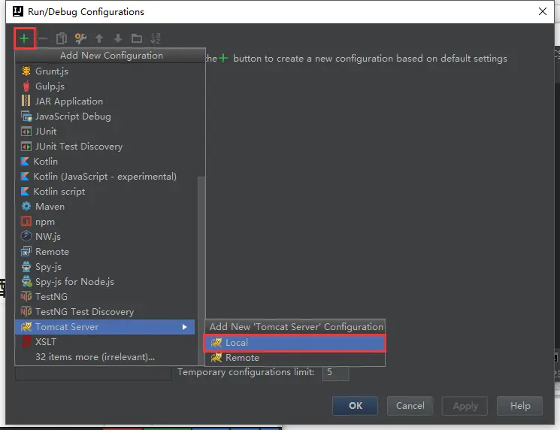Click the Temporary configurations limit field
The image size is (560, 430).
tap(335, 372)
